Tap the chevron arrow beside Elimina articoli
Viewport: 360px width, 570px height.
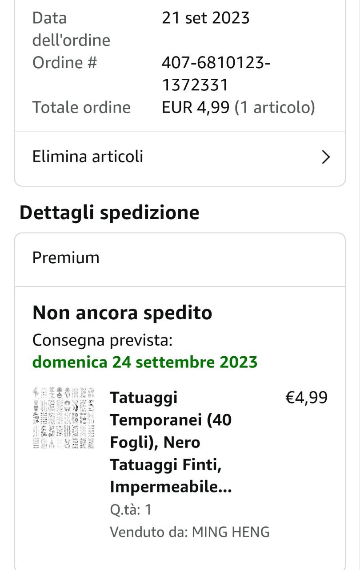coord(326,157)
